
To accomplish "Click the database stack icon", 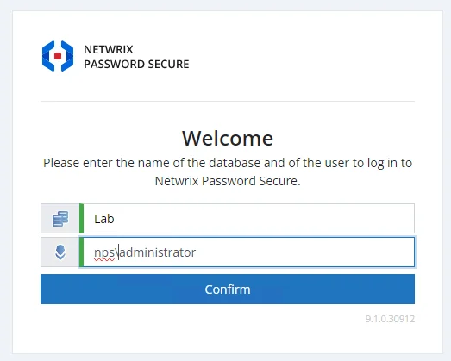I will pyautogui.click(x=60, y=219).
